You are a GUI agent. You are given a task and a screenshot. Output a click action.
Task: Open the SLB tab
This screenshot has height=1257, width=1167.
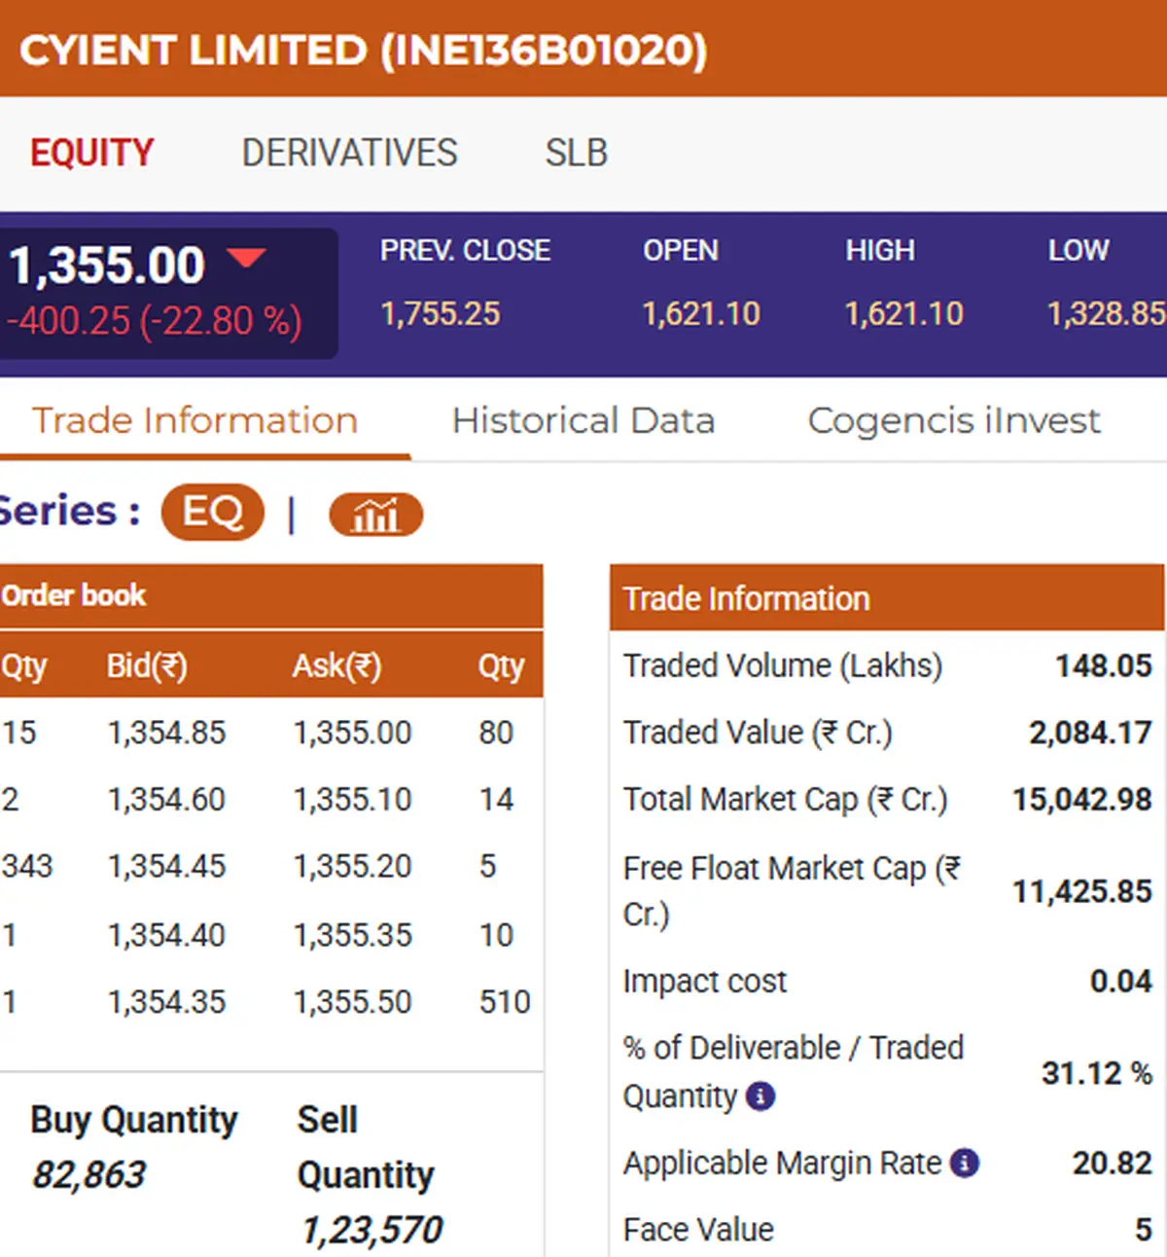tap(576, 153)
